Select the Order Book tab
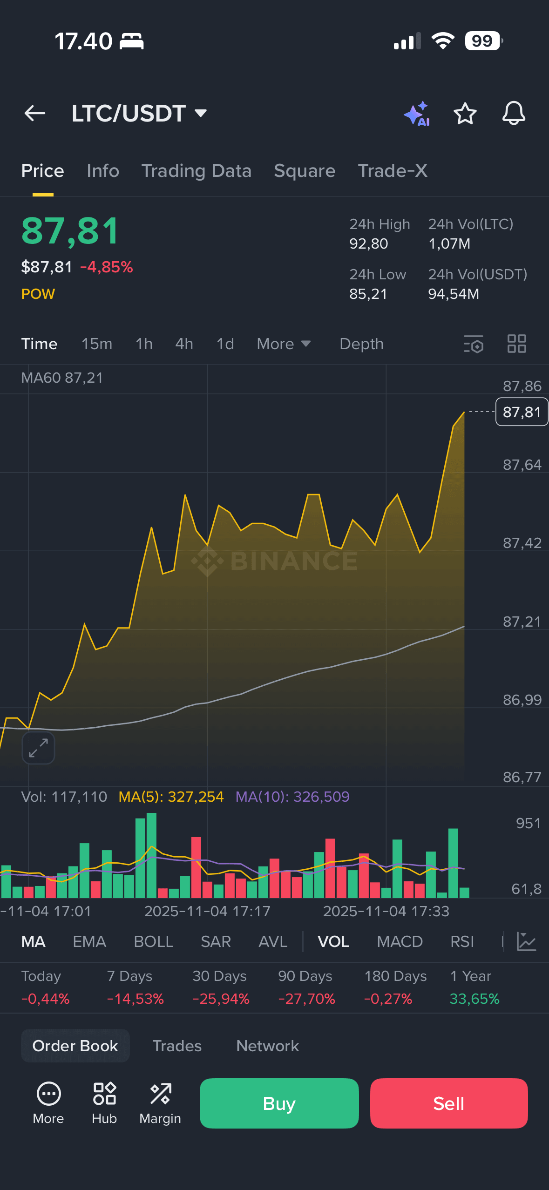This screenshot has height=1190, width=549. click(75, 1046)
